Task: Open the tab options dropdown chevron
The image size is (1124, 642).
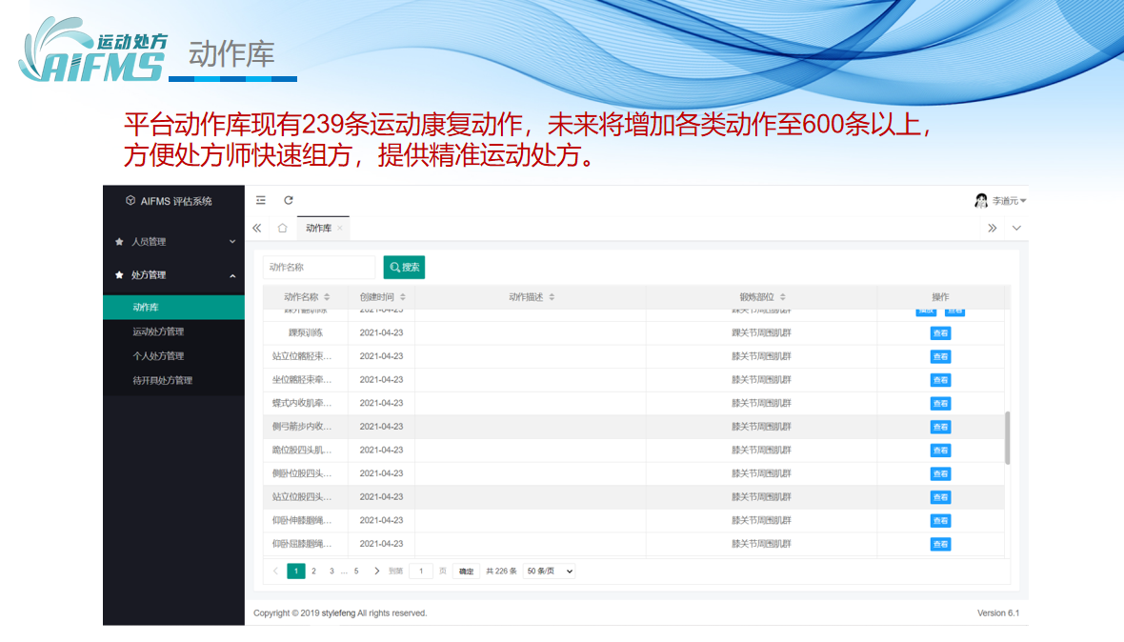Action: (1016, 229)
